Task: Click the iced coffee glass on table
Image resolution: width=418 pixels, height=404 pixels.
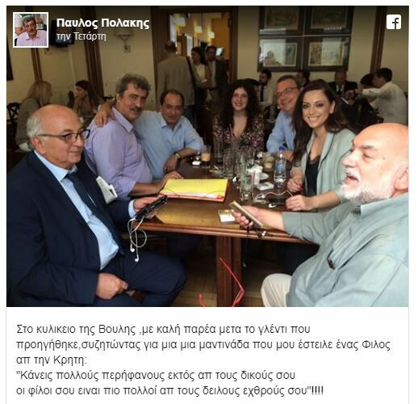Action: [206, 157]
